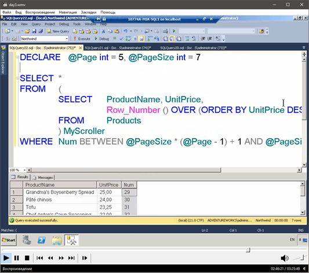Click the Windows Start button

click(x=9, y=240)
